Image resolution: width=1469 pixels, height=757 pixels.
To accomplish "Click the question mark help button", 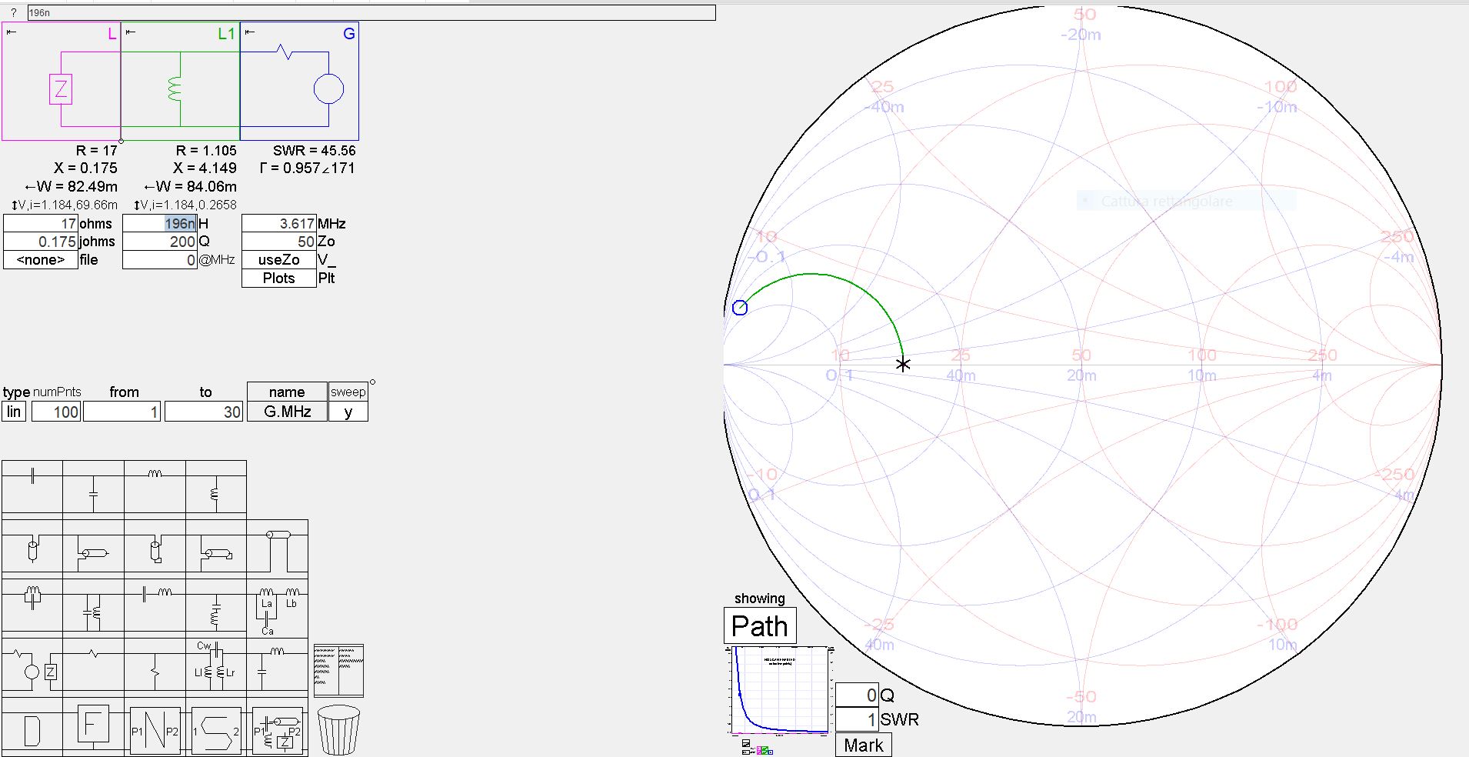I will click(13, 12).
